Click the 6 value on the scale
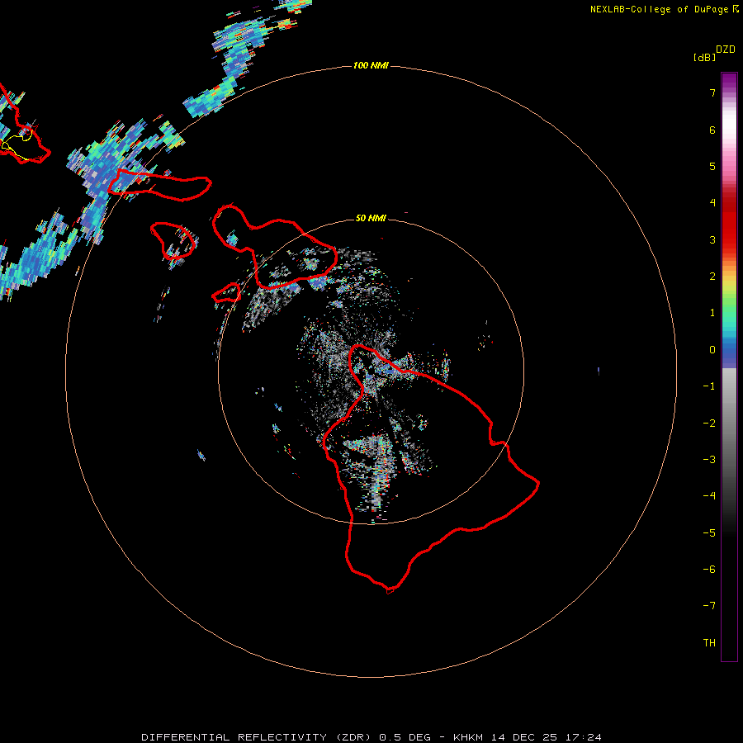Image resolution: width=743 pixels, height=743 pixels. [712, 130]
